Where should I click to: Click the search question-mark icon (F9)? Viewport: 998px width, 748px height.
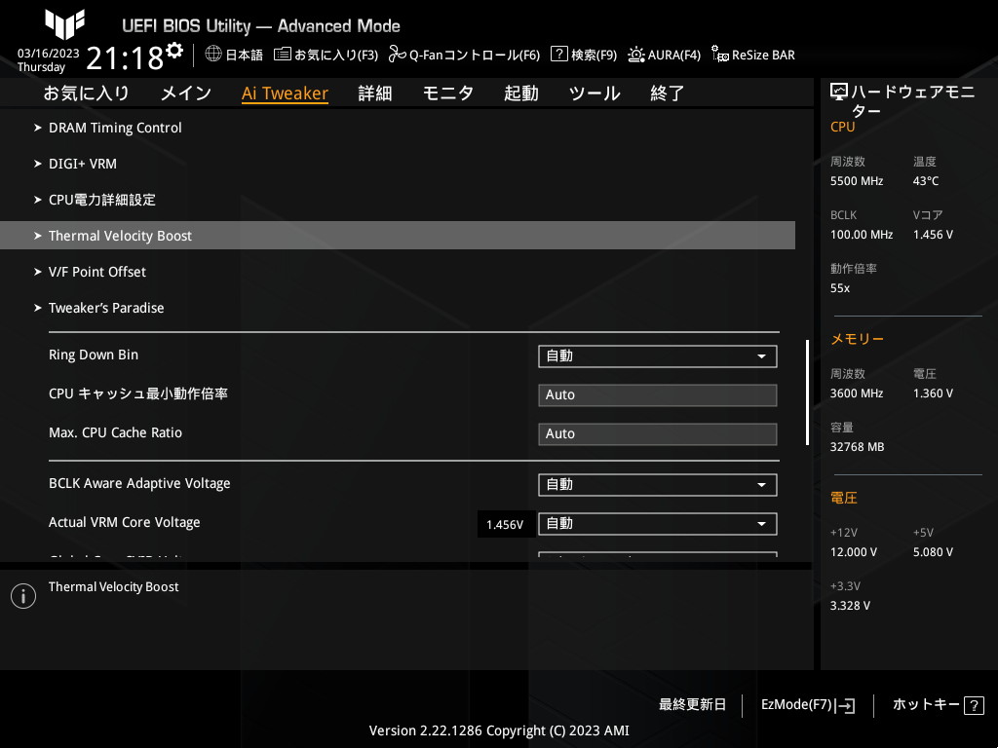click(558, 54)
